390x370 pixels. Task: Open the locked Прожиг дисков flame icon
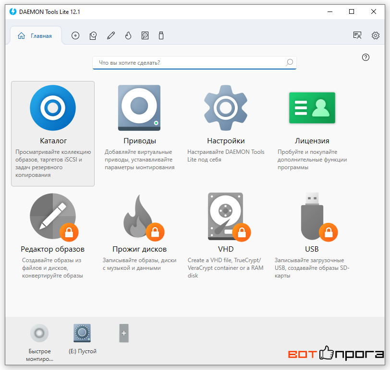click(x=144, y=218)
